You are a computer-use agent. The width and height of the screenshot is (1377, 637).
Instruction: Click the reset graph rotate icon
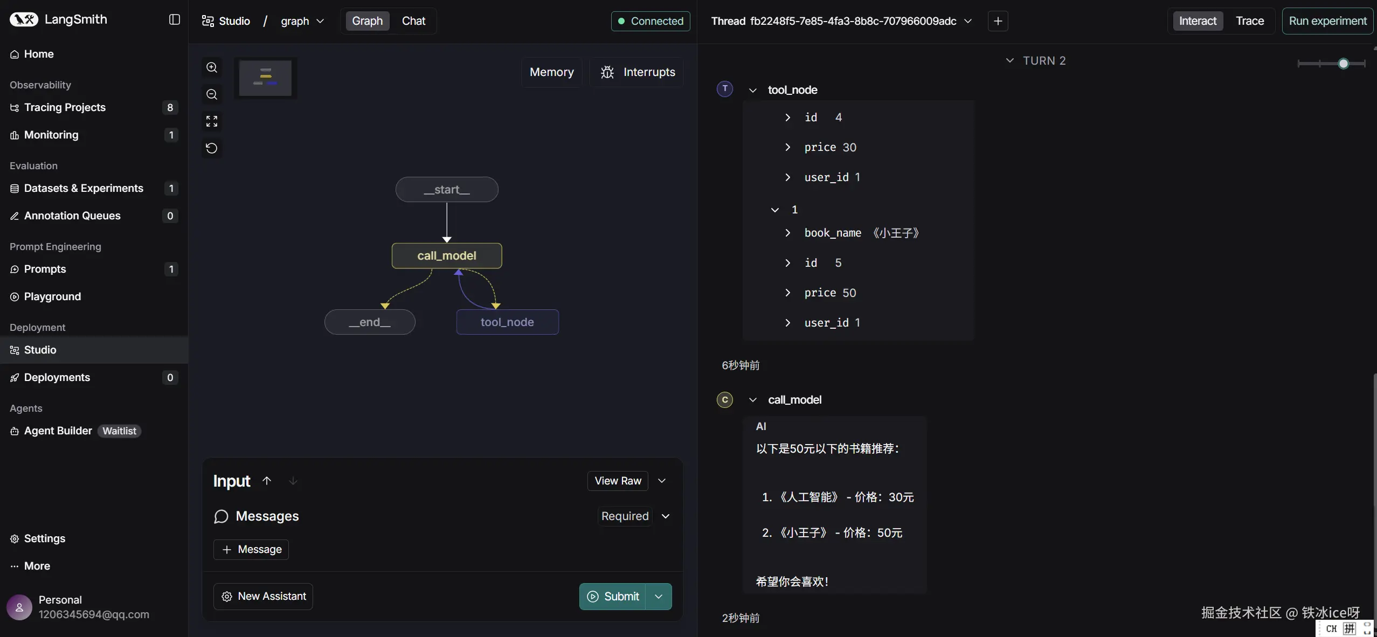point(212,148)
